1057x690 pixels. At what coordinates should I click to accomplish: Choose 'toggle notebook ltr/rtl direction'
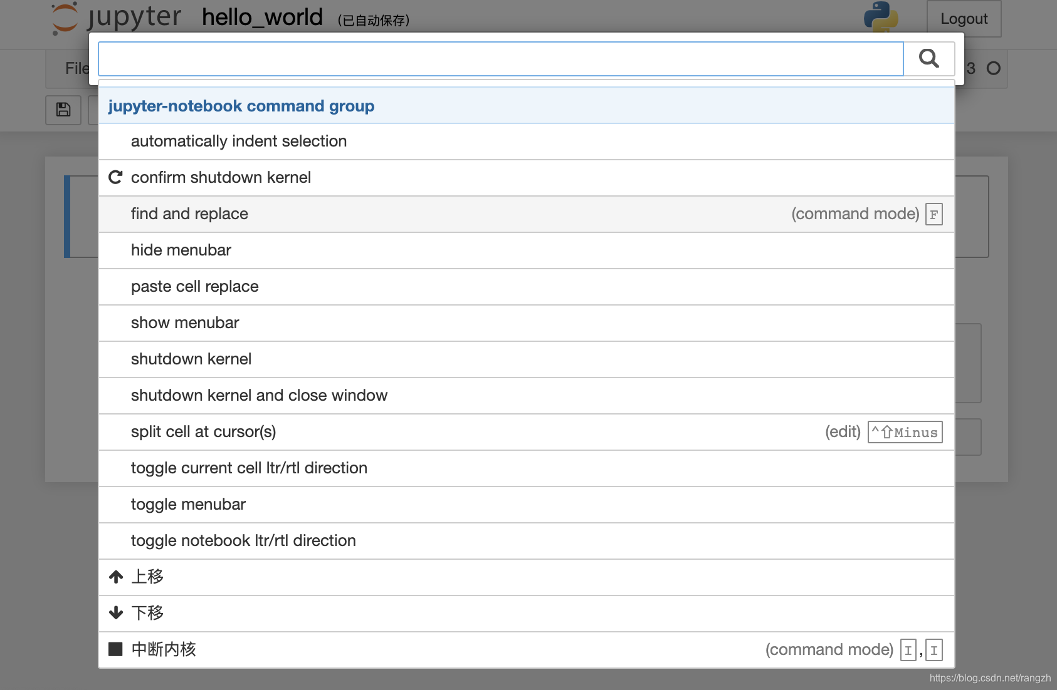527,541
